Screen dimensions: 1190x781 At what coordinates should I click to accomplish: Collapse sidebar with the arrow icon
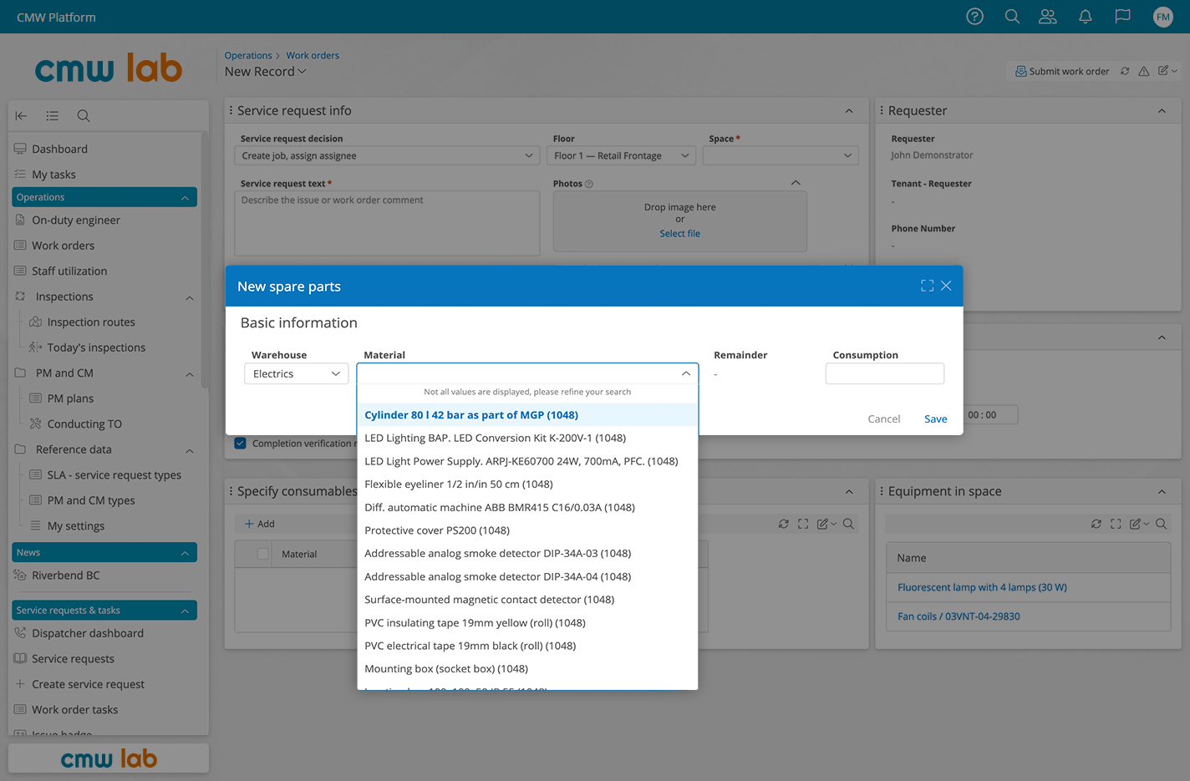pos(21,116)
